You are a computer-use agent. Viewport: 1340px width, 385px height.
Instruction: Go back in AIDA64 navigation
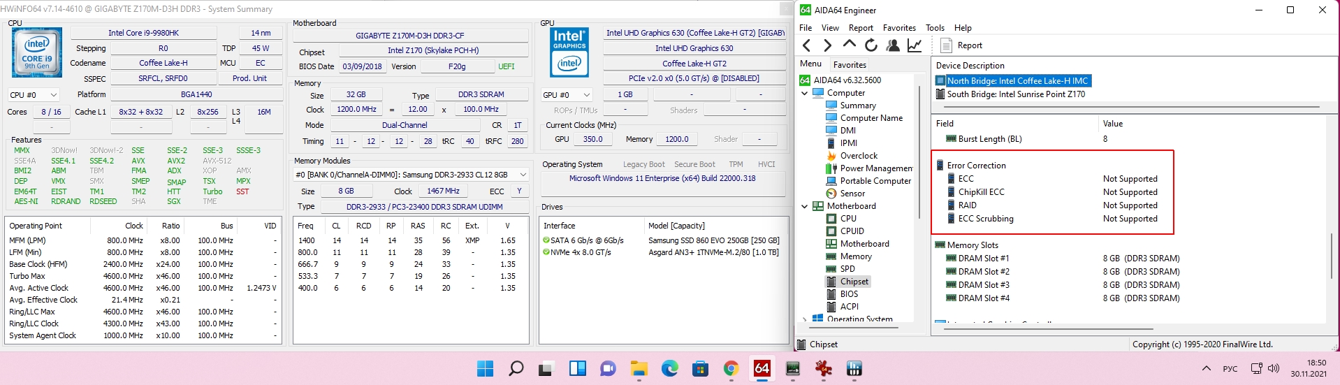click(x=807, y=45)
